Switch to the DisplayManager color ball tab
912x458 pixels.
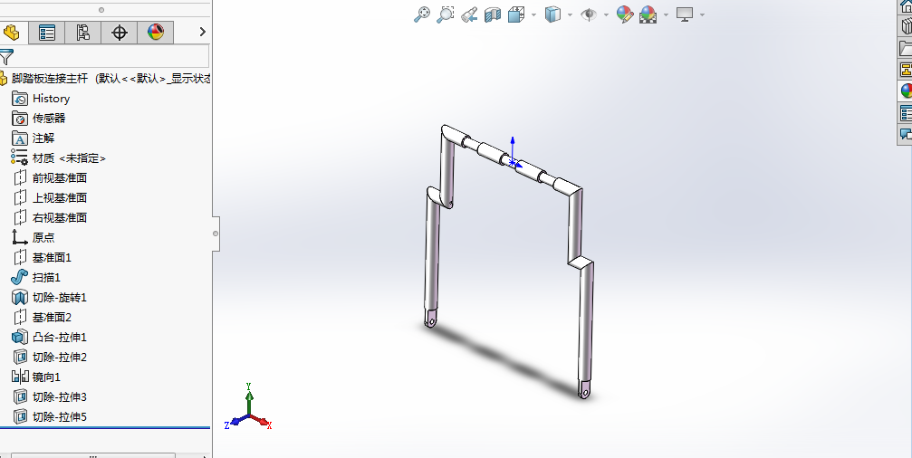coord(155,32)
